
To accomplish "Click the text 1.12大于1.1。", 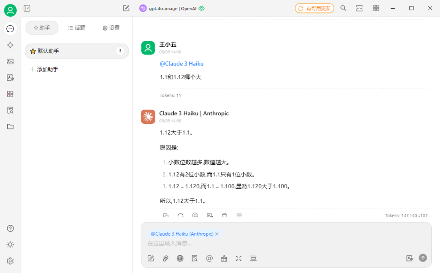I will (x=177, y=132).
